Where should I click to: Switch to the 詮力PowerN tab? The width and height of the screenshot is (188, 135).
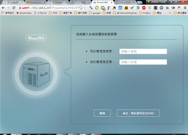pyautogui.click(x=58, y=2)
